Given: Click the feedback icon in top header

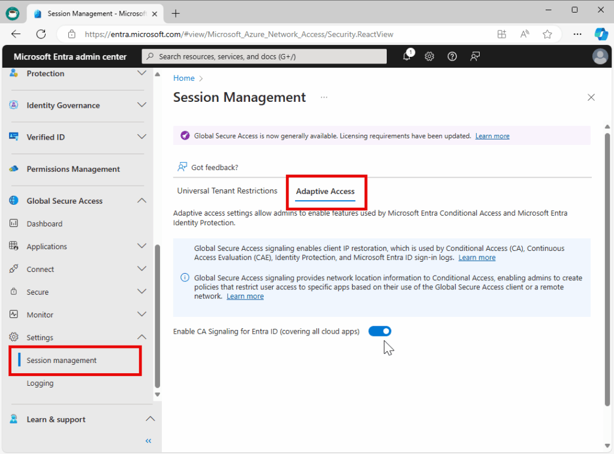Looking at the screenshot, I should (475, 56).
